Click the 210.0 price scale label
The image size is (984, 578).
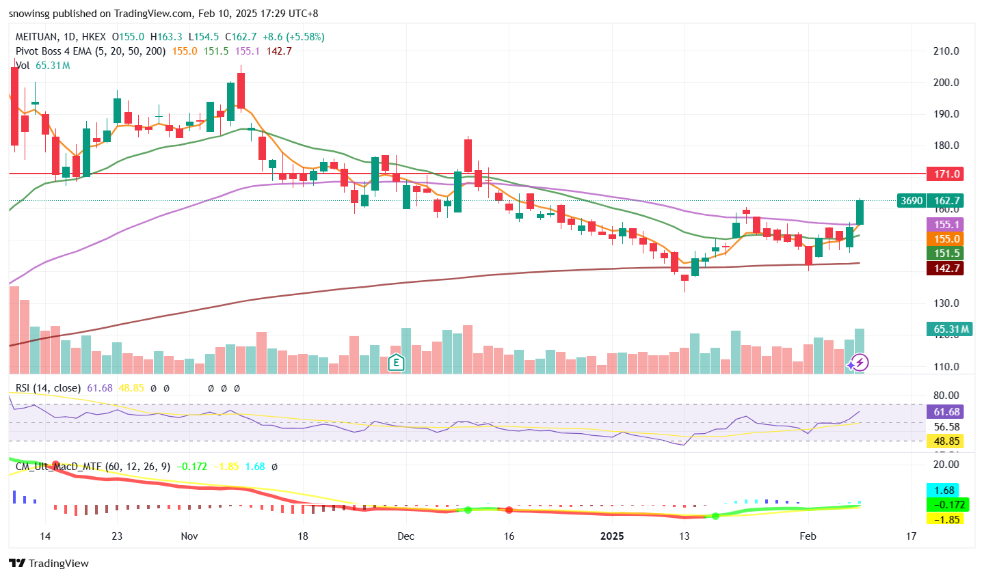[946, 51]
